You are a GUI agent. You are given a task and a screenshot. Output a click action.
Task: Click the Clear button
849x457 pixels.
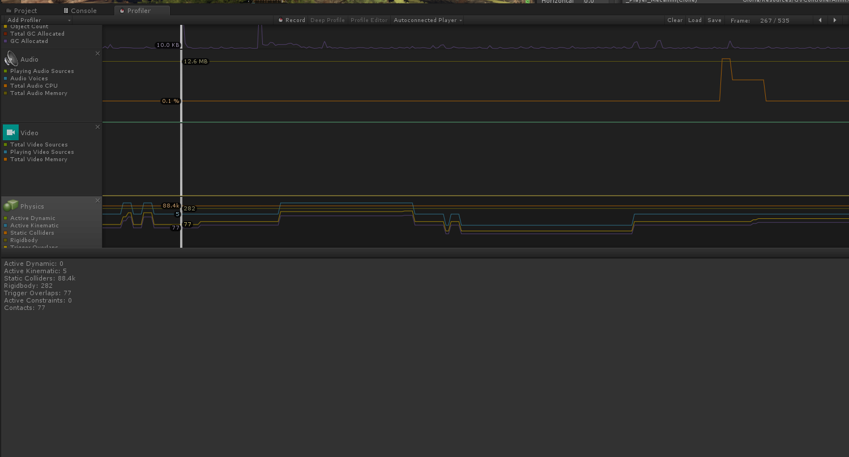coord(675,20)
